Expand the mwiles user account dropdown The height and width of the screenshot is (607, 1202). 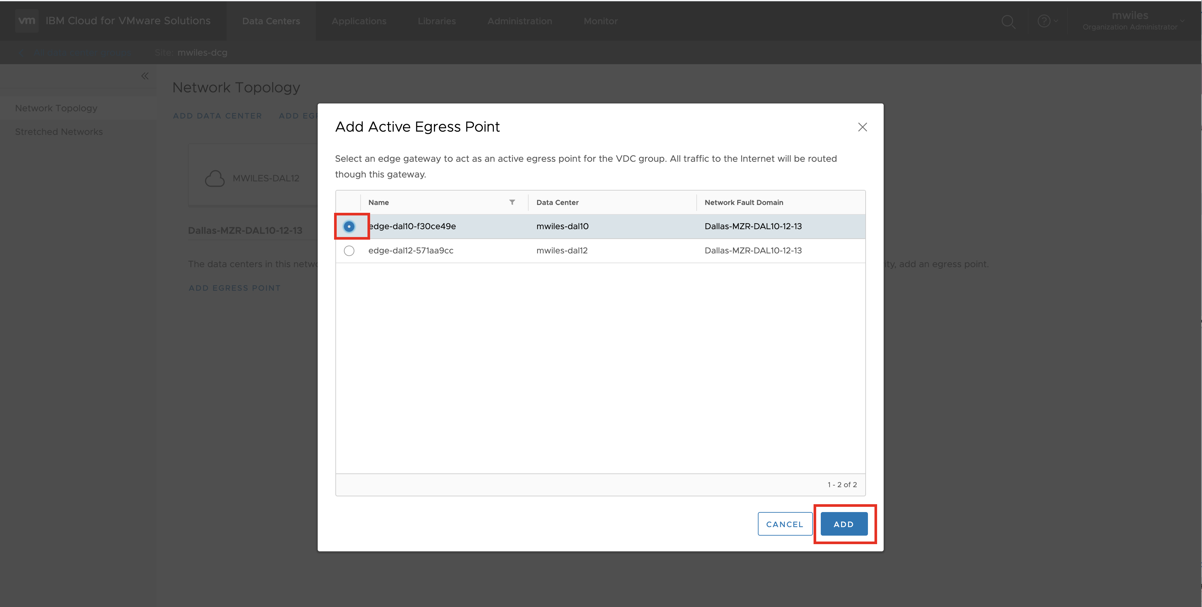coord(1182,21)
